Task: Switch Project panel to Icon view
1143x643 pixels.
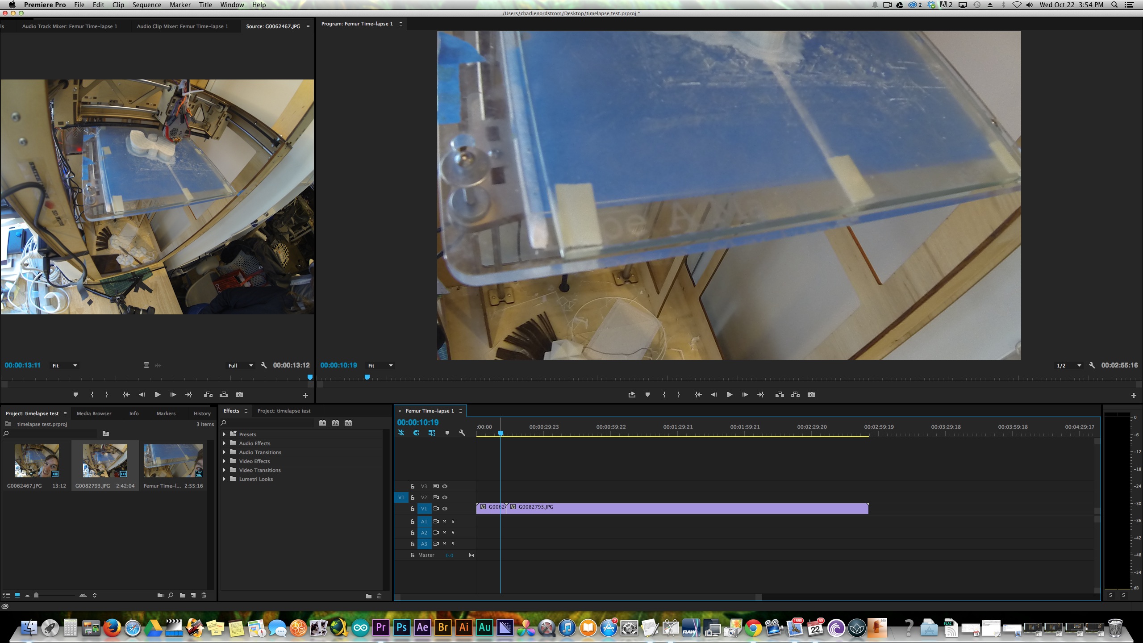Action: tap(17, 595)
